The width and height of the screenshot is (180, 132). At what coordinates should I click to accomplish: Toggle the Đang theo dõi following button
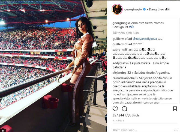pyautogui.click(x=159, y=10)
